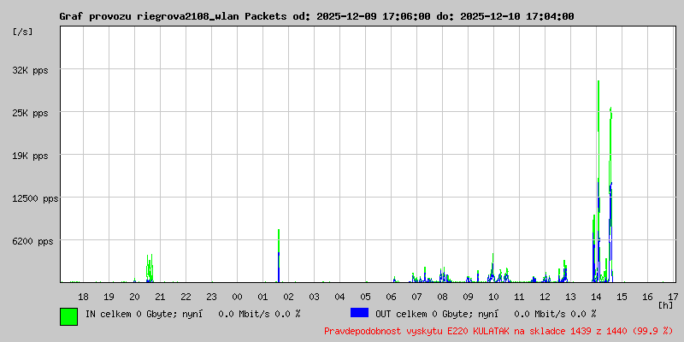Click hour label '02' on time axis
The height and width of the screenshot is (342, 684).
(x=288, y=297)
